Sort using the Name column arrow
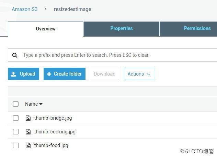This screenshot has width=217, height=157. (x=41, y=104)
